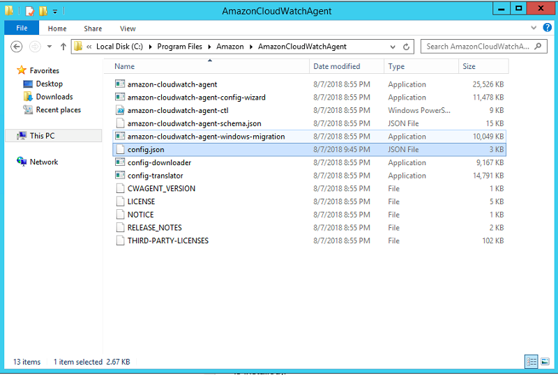The height and width of the screenshot is (375, 558).
Task: Open the recent locations dropdown arrow
Action: (x=50, y=47)
